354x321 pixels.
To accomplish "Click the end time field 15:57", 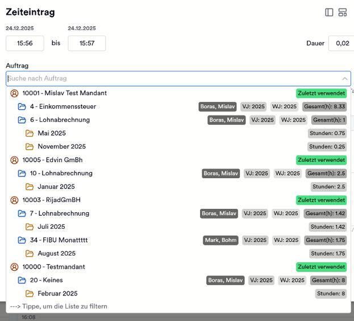I will coord(86,43).
